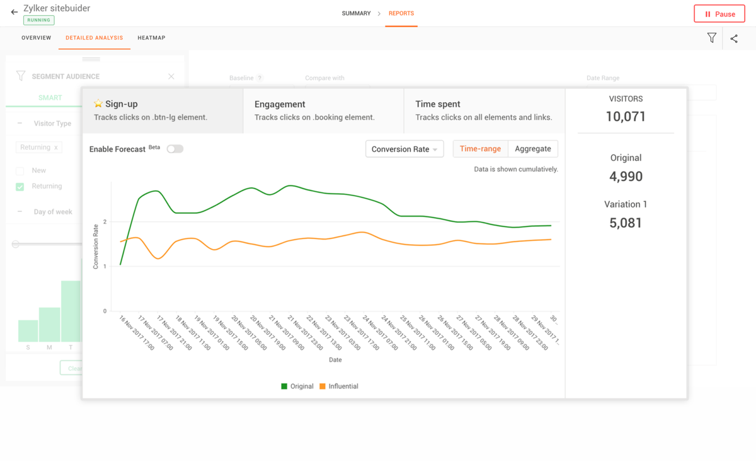The height and width of the screenshot is (461, 756).
Task: Click the total visitors value 10,071
Action: (x=626, y=117)
